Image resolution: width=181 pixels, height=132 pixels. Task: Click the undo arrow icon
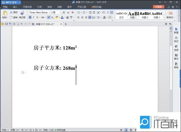click(22, 24)
